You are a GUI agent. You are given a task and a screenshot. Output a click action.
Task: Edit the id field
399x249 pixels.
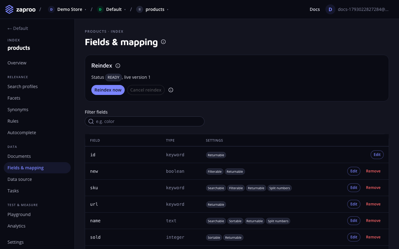[377, 155]
